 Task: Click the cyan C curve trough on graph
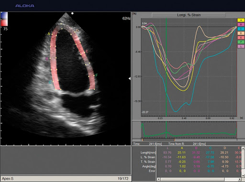pyautogui.click(x=176, y=111)
